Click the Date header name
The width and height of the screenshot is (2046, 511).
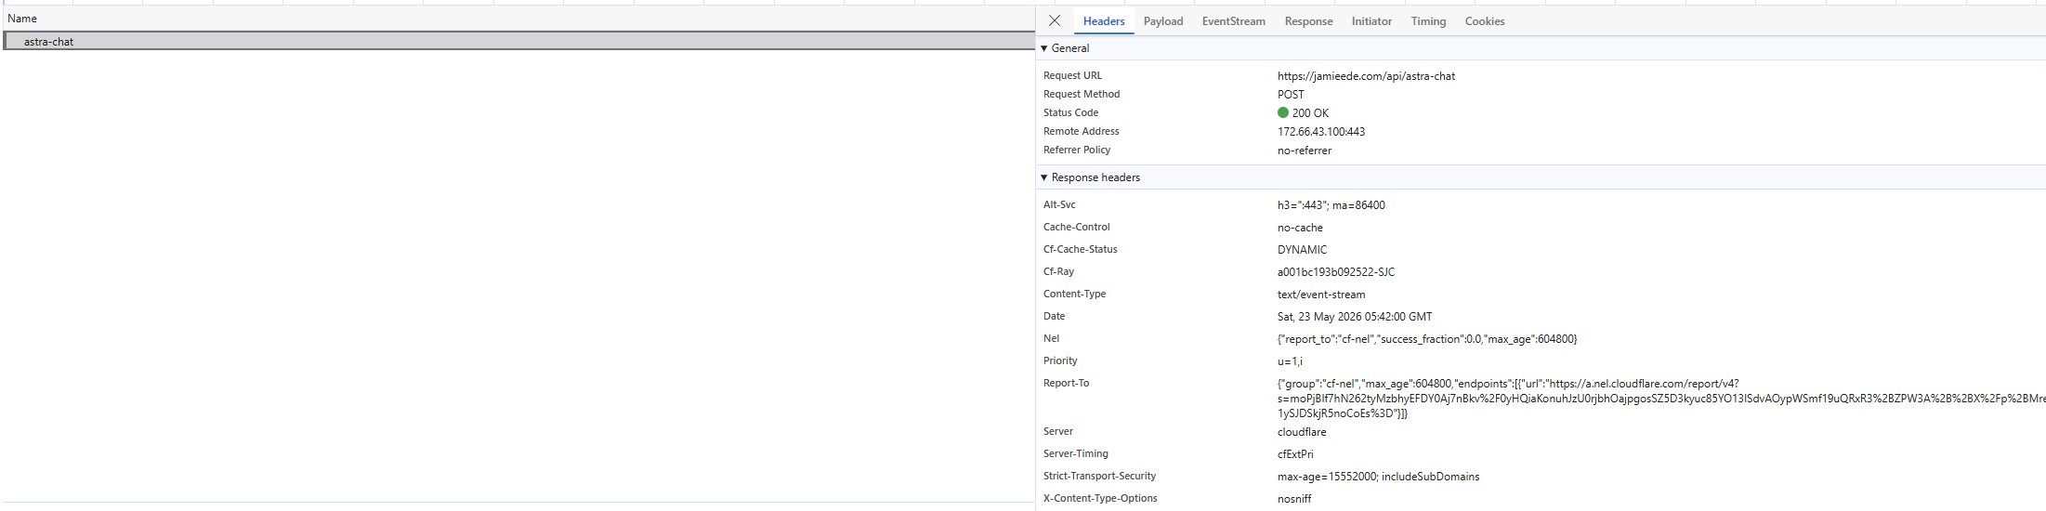1054,317
